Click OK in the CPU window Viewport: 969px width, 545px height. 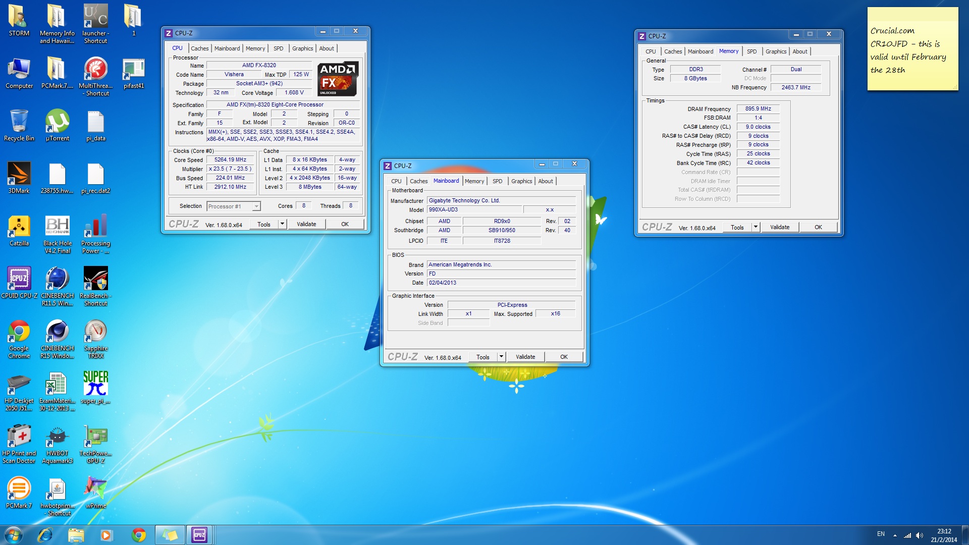pyautogui.click(x=345, y=224)
